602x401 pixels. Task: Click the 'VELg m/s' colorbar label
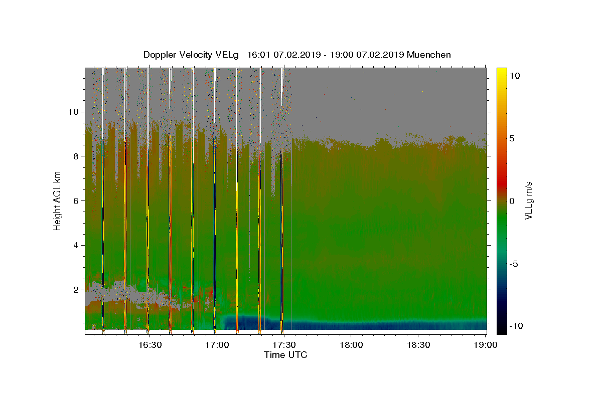pyautogui.click(x=528, y=200)
